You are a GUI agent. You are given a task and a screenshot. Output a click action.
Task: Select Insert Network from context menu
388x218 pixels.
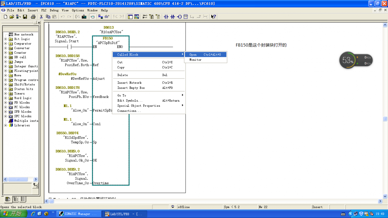click(149, 82)
